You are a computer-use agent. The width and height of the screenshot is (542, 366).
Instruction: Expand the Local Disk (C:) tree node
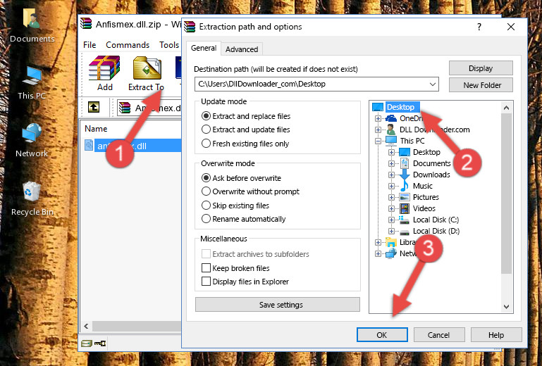(x=391, y=220)
